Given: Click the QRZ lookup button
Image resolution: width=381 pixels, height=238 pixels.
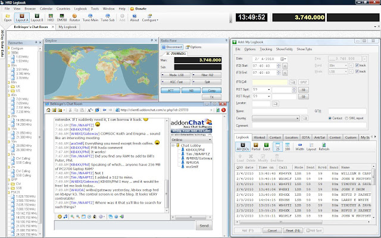Looking at the screenshot, I should 304,82.
